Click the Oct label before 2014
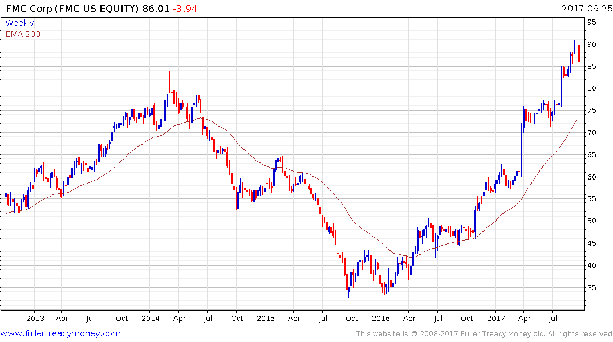Image resolution: width=613 pixels, height=342 pixels. point(121,318)
